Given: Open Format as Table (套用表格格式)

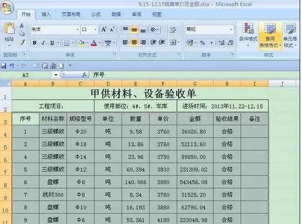Looking at the screenshot, I should pos(270,36).
